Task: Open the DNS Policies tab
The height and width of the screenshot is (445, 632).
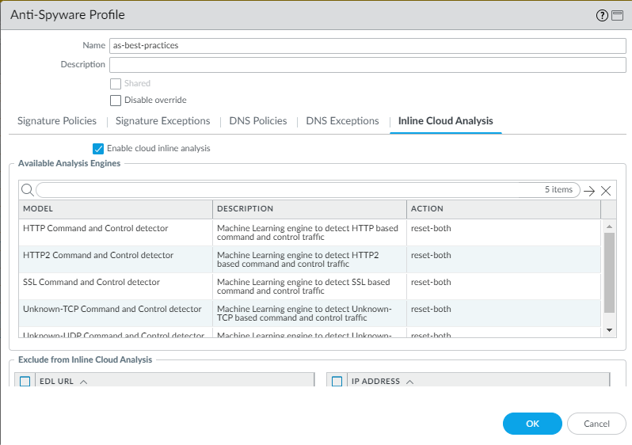Action: pos(257,121)
